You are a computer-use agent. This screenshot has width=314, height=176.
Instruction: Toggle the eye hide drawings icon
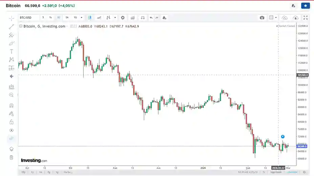pos(12,130)
